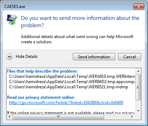Select the WERA91E.tmp.WERIntern file path
This screenshot has width=148, height=126.
click(x=72, y=76)
